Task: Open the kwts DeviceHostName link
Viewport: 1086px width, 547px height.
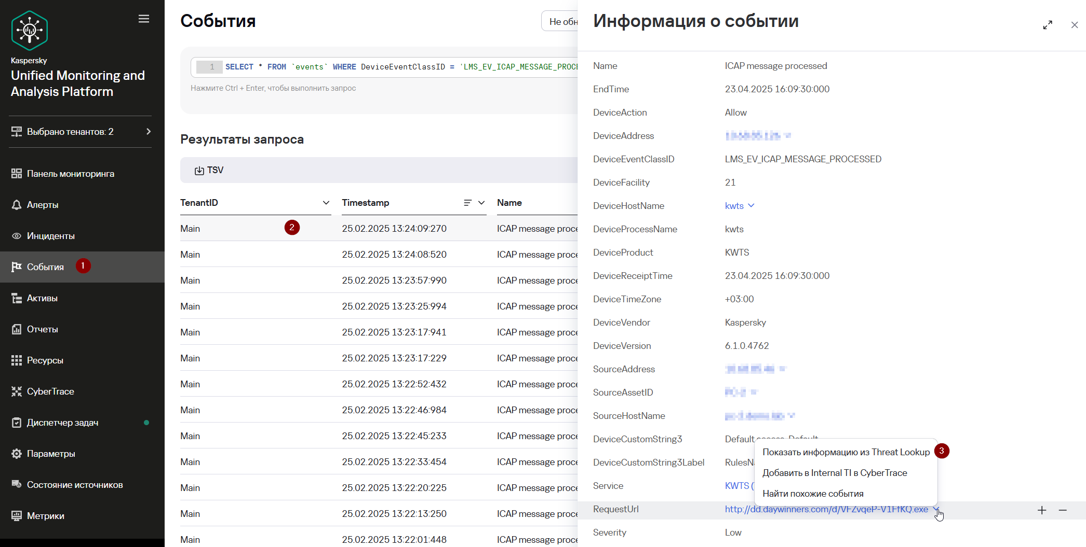Action: pos(734,206)
